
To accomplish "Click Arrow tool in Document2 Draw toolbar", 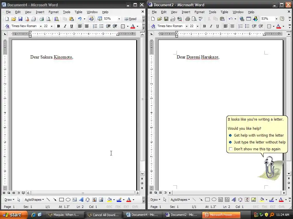I will point(201,200).
